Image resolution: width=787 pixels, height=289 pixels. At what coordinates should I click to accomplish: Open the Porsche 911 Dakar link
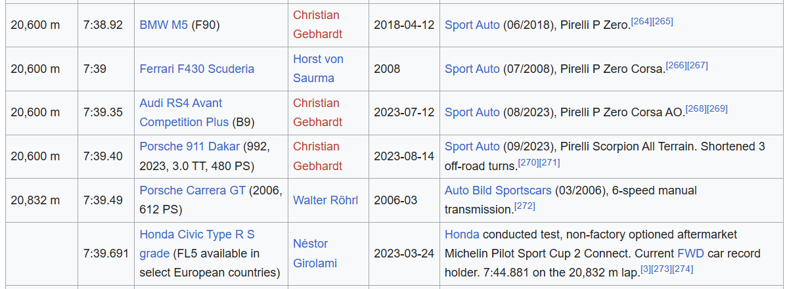point(190,146)
